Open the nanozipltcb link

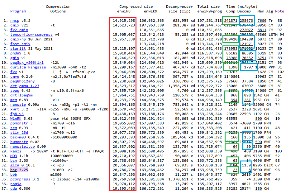tap(22, 147)
